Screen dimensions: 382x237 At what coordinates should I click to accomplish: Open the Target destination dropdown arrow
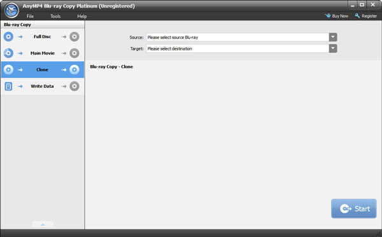point(333,48)
